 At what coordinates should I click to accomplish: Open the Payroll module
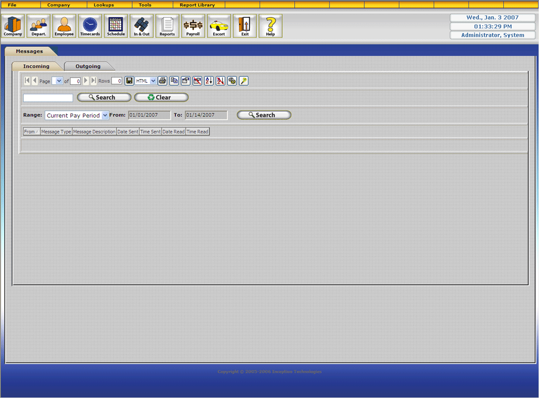pos(193,26)
